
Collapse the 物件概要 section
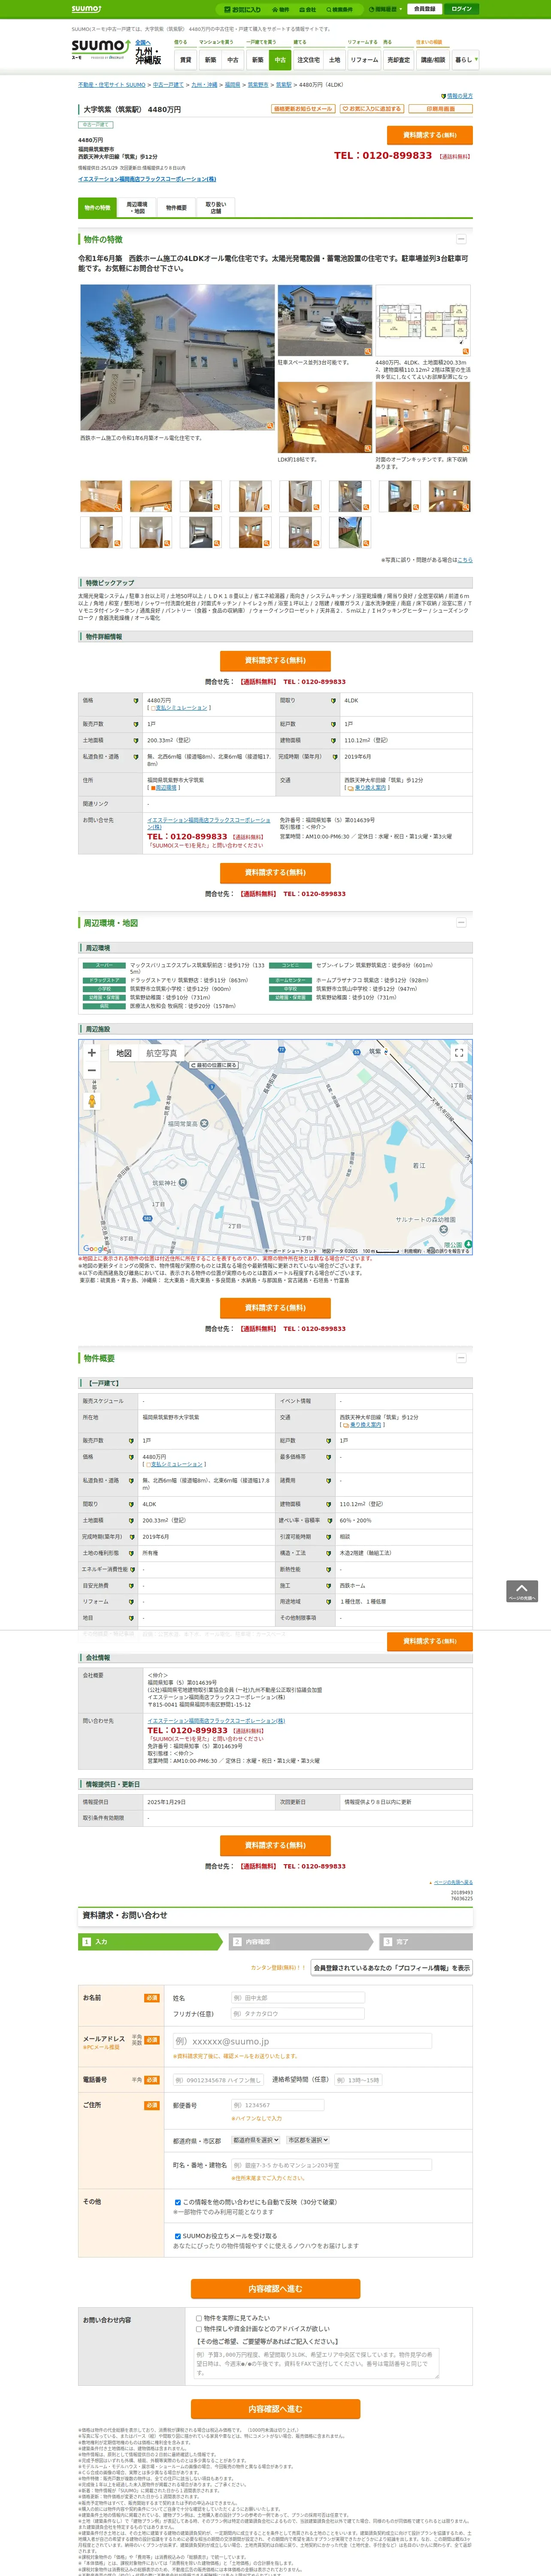click(461, 1357)
